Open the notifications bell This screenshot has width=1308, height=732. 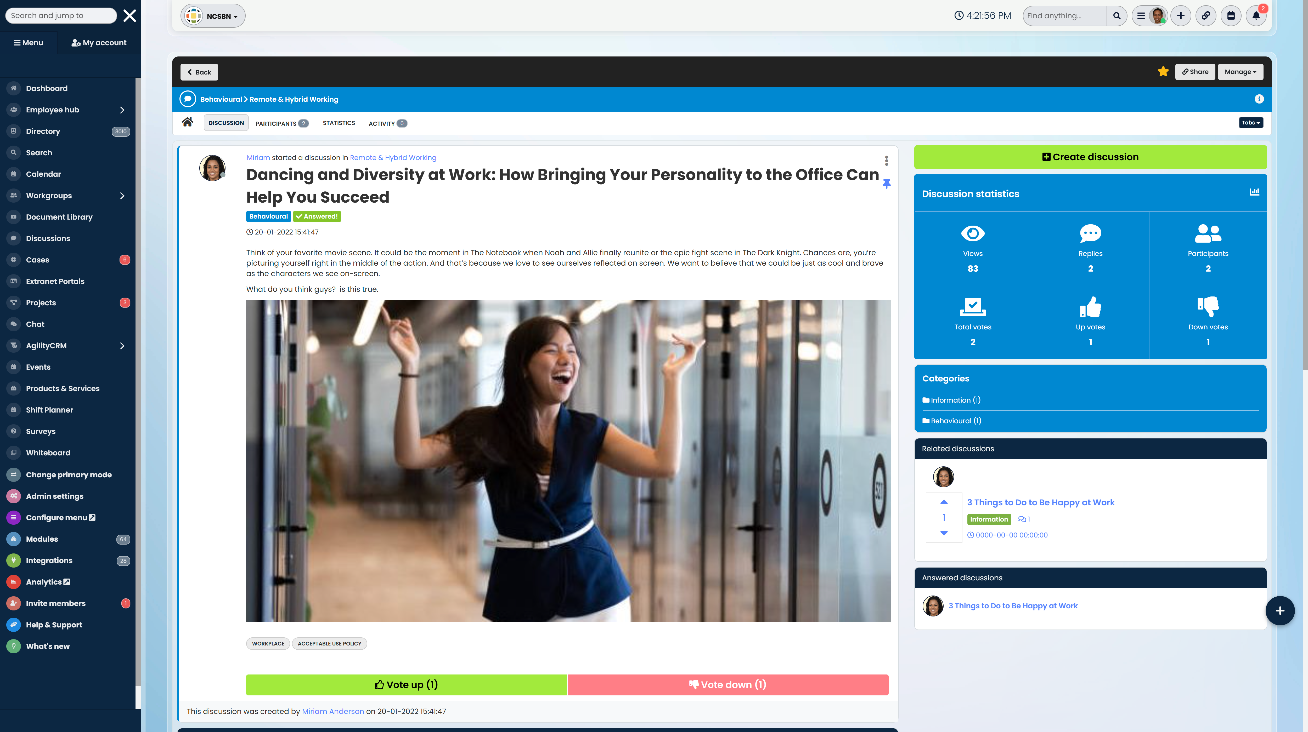point(1256,16)
